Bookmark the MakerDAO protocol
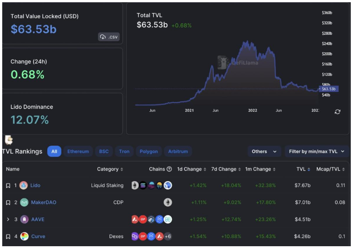 8,202
